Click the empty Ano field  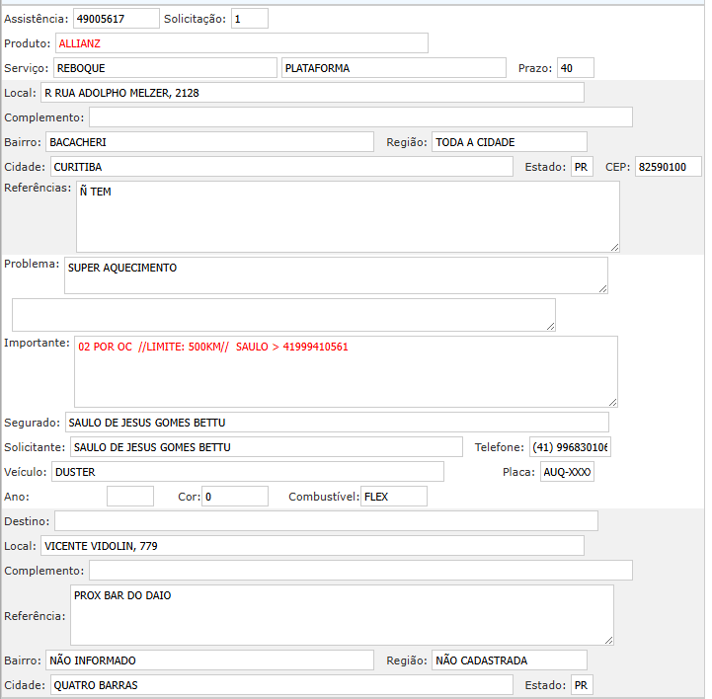pyautogui.click(x=130, y=496)
